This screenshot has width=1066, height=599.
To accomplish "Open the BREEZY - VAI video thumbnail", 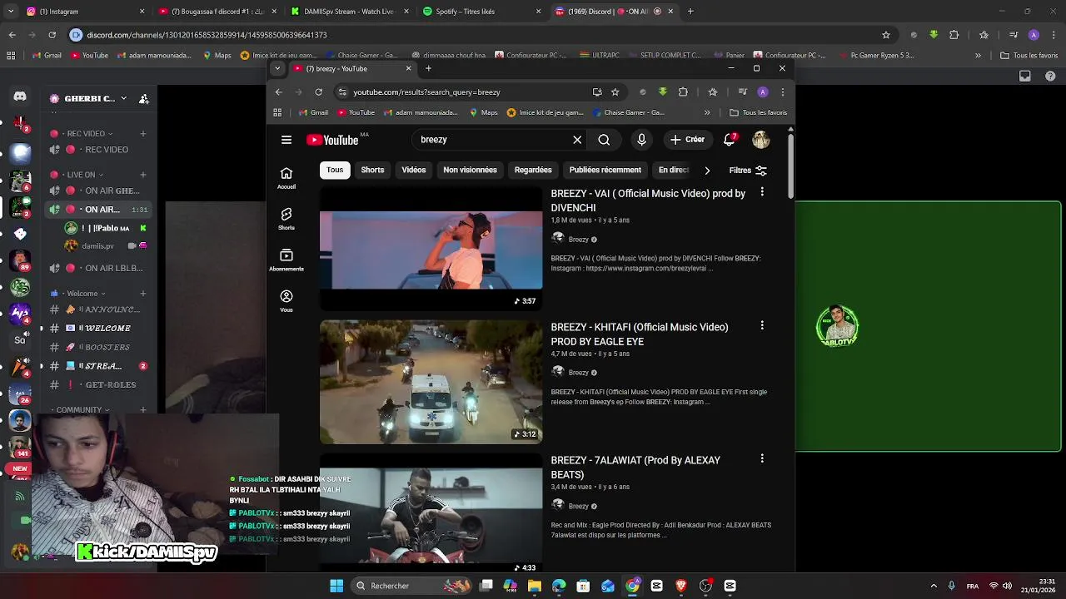I will tap(431, 249).
